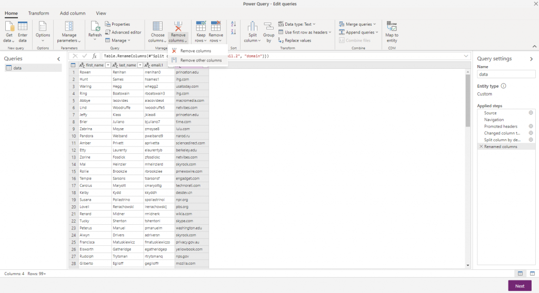Image resolution: width=539 pixels, height=293 pixels.
Task: Open Manage parameters
Action: tap(69, 32)
